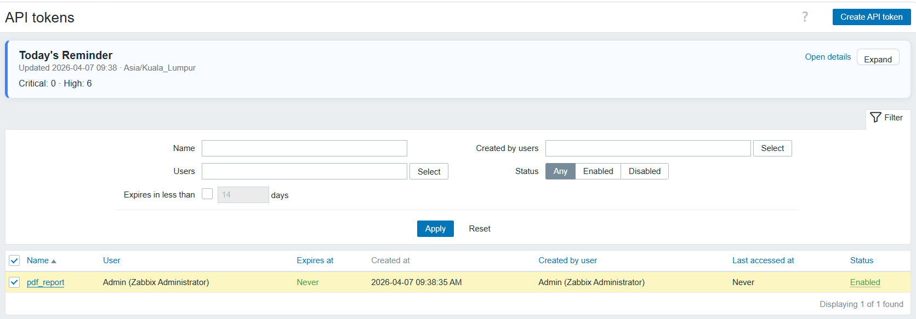Set Status filter to Any
The height and width of the screenshot is (319, 916).
560,171
